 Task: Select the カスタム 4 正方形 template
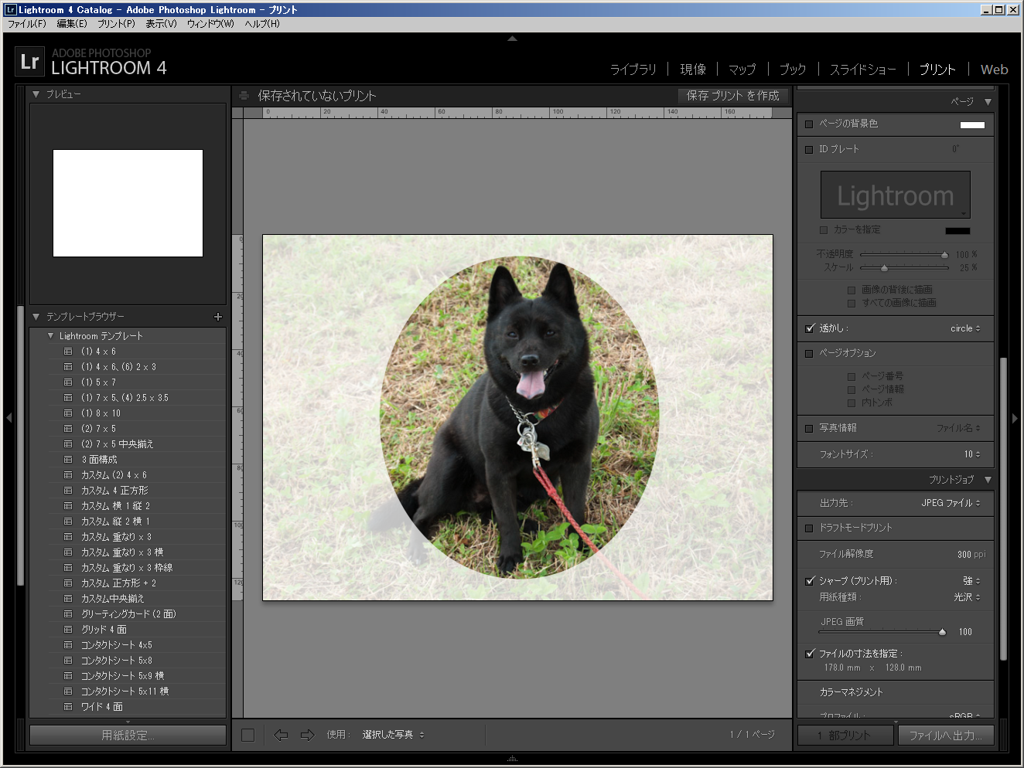114,491
